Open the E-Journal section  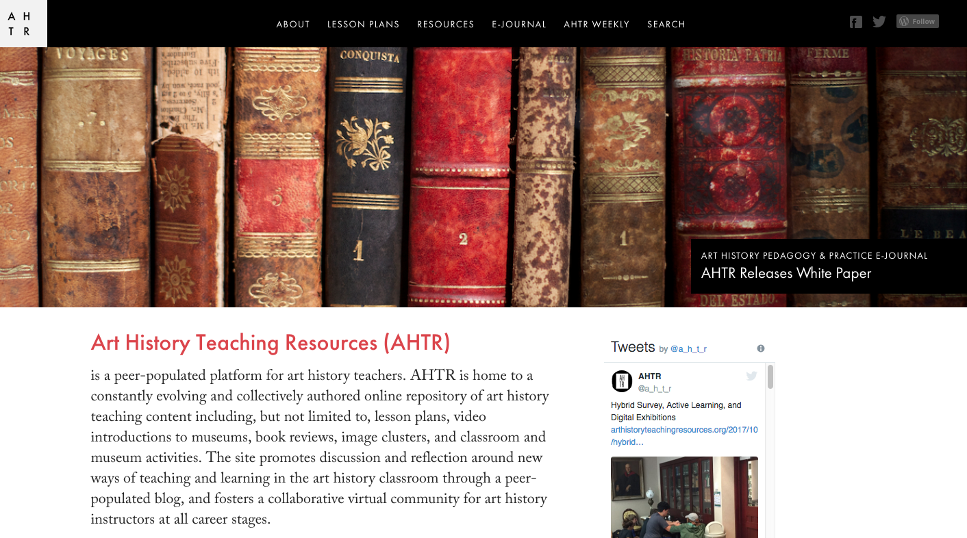click(519, 24)
